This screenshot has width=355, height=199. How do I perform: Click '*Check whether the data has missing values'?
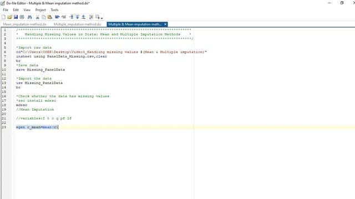pyautogui.click(x=63, y=96)
